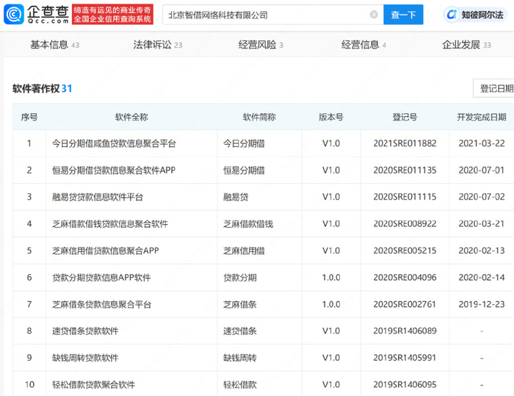Click registration number 2021SRE011882
Image resolution: width=514 pixels, height=396 pixels.
tap(405, 143)
